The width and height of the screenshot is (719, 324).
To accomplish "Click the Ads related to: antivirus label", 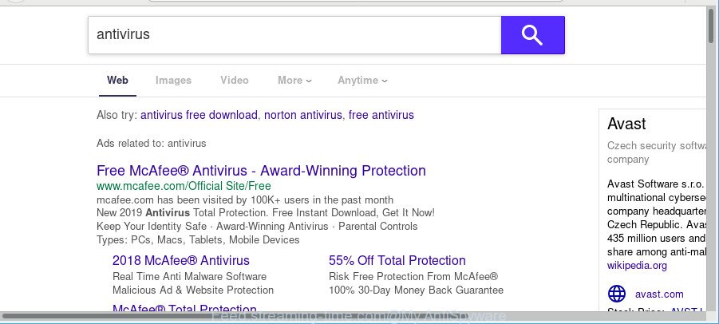I will [x=152, y=143].
